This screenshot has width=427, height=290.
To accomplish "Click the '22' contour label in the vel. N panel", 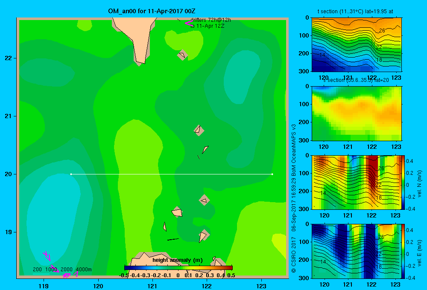I will (378, 185).
